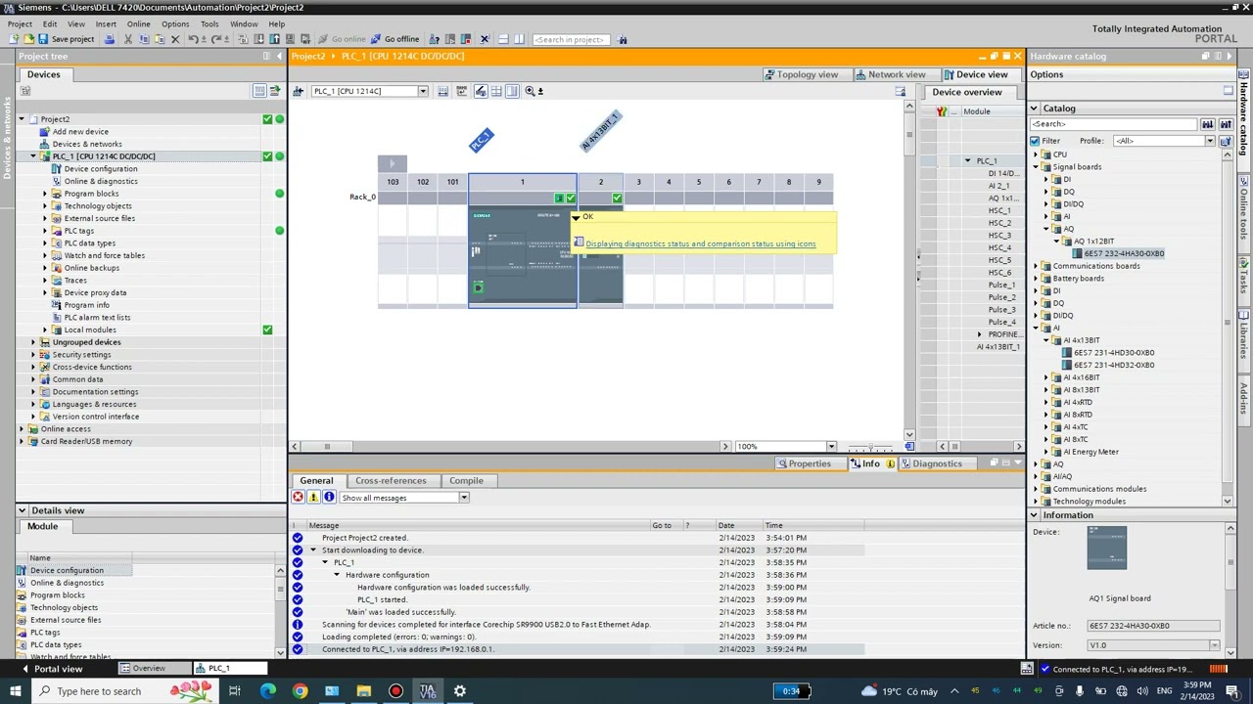This screenshot has height=704, width=1253.
Task: Expand the Technology objects folder
Action: [44, 206]
